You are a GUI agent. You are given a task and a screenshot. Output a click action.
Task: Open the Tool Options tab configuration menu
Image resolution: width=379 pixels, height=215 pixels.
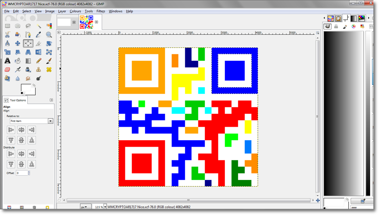[51, 100]
